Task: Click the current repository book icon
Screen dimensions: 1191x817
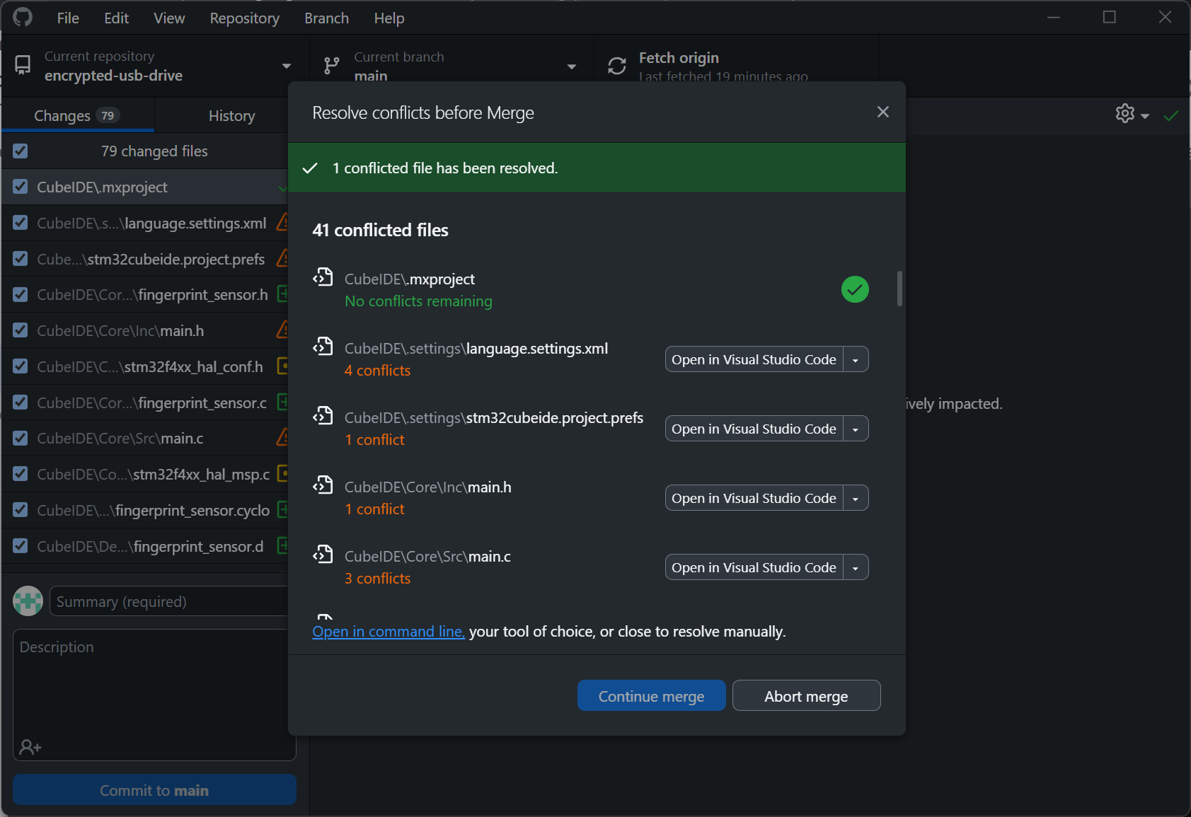Action: (x=22, y=65)
